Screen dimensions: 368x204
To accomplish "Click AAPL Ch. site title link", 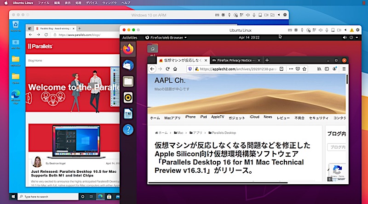I will click(170, 80).
